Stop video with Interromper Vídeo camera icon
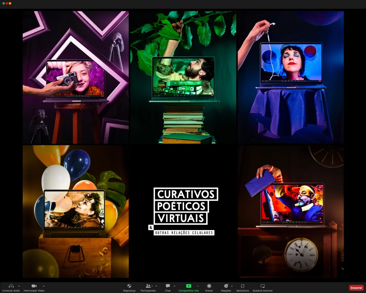This screenshot has height=293, width=366. tap(34, 286)
